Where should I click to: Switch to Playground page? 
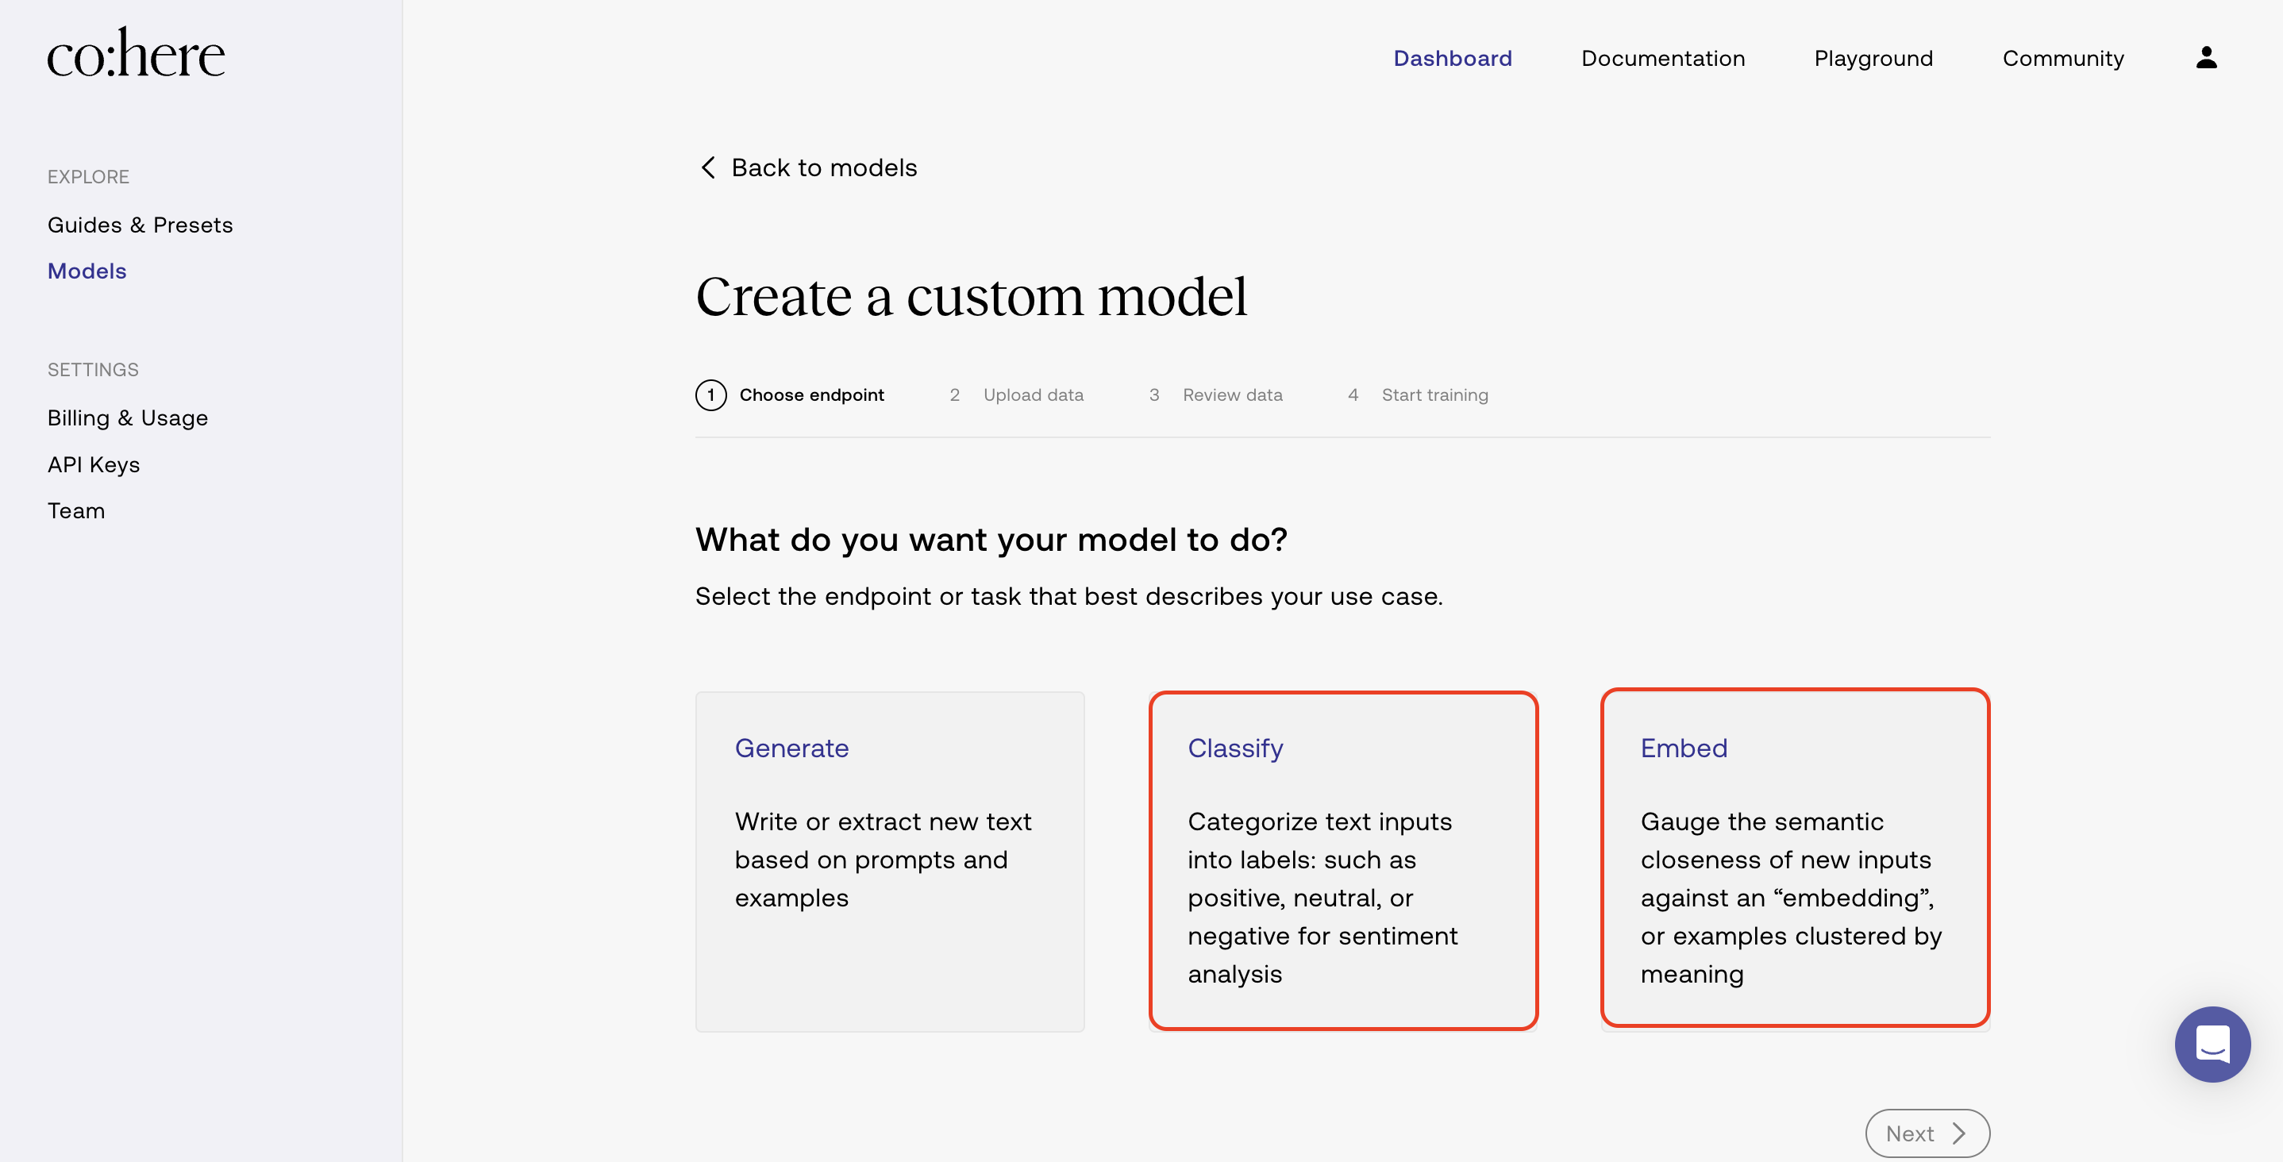(1873, 59)
